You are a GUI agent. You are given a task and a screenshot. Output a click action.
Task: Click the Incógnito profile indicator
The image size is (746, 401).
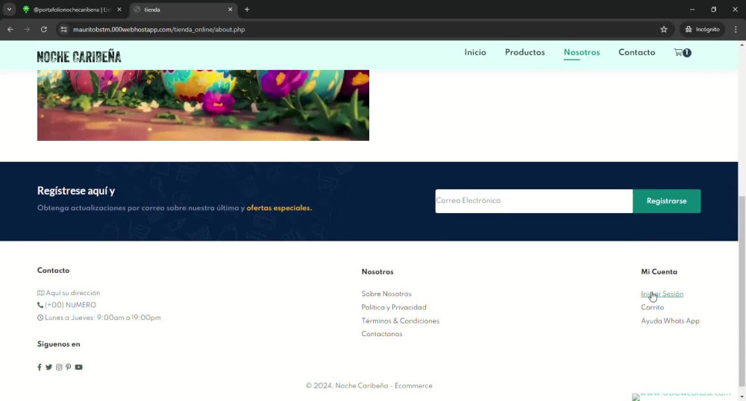tap(702, 30)
